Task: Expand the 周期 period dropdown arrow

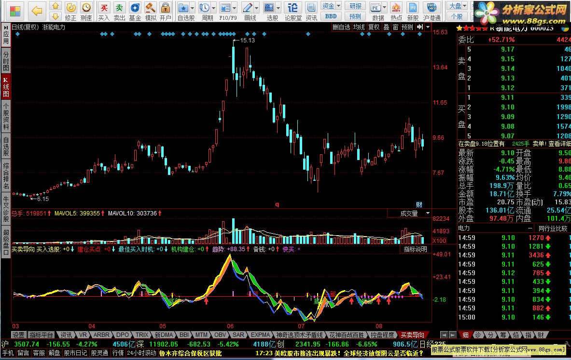Action: tap(213, 8)
